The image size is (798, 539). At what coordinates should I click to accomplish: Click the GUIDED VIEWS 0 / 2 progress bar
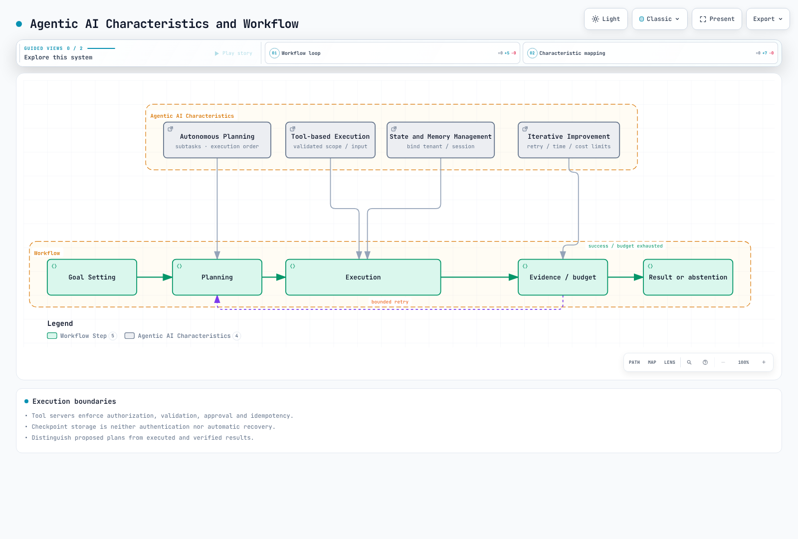(101, 48)
